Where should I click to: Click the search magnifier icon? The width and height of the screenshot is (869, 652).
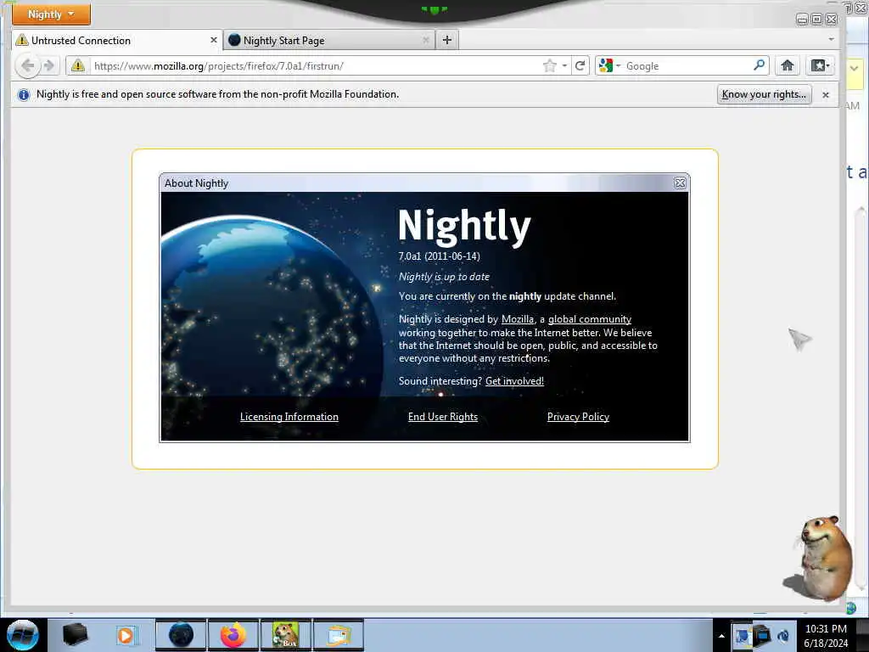[x=760, y=65]
